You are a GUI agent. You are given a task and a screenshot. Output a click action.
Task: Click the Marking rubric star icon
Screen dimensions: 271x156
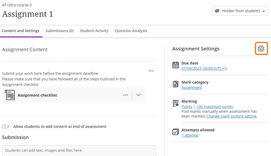click(176, 103)
